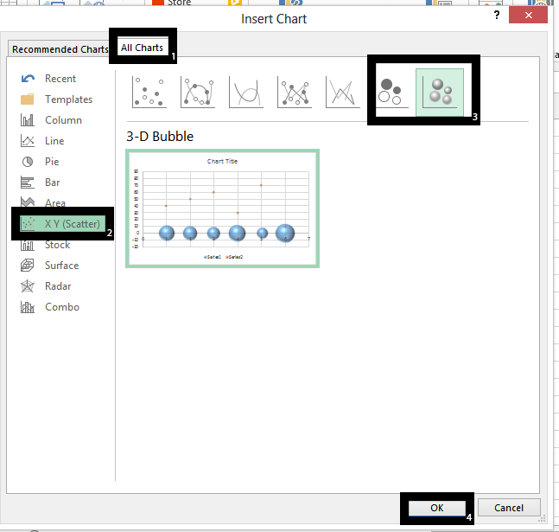Select the X Y (Scatter) category
559x532 pixels.
coord(63,224)
